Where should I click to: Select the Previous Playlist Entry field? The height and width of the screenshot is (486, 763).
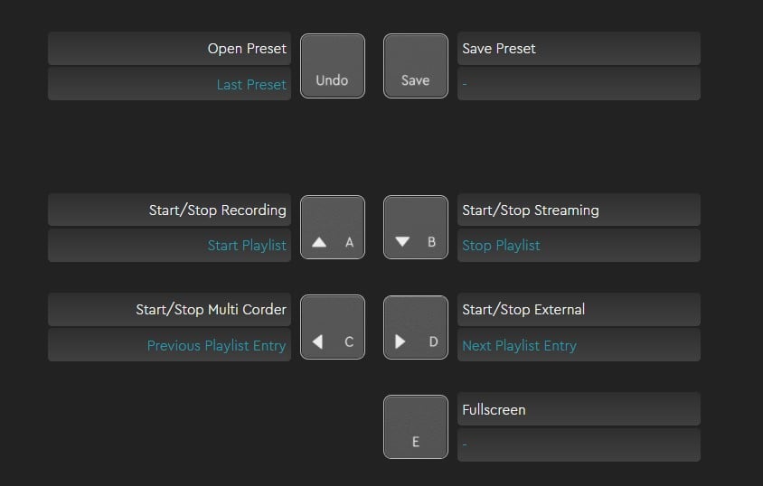[170, 345]
